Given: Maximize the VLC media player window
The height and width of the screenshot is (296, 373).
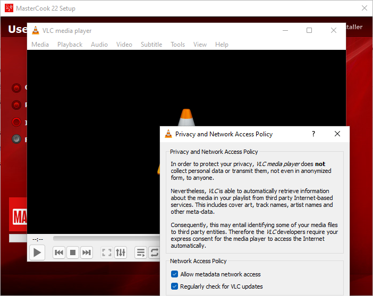Looking at the screenshot, I should pyautogui.click(x=309, y=30).
